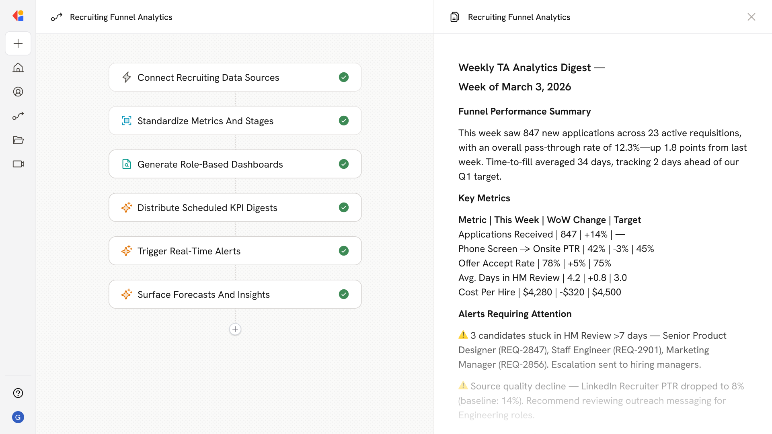Click the lightning bolt icon on Connect step
This screenshot has height=434, width=772.
coord(127,77)
